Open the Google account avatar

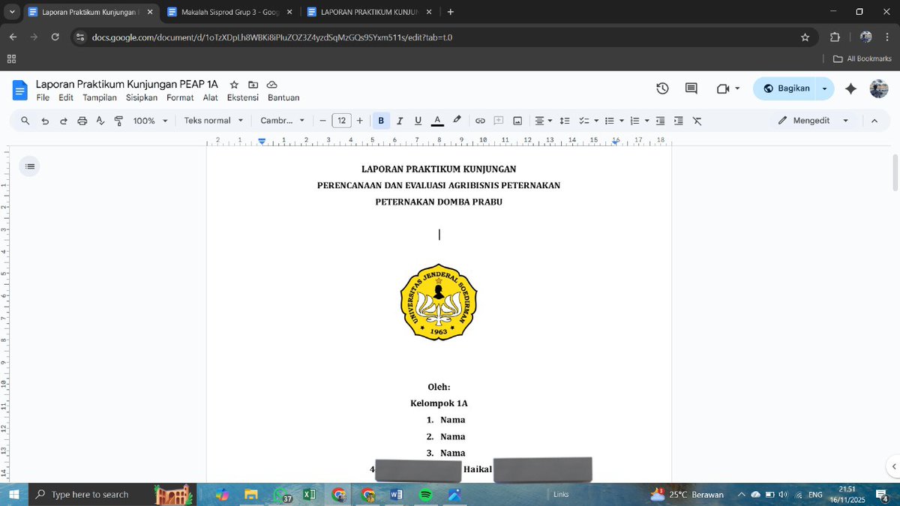click(x=879, y=88)
